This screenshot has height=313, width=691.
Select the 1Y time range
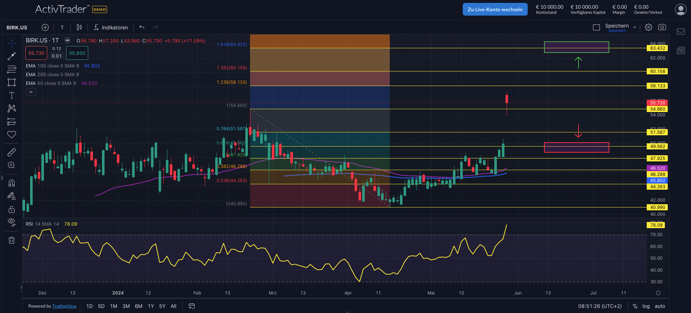pos(151,306)
